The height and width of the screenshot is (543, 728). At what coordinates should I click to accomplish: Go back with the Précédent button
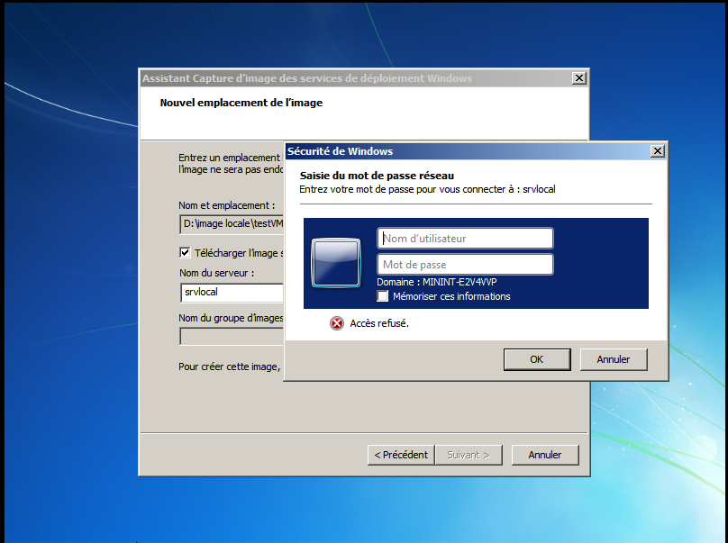[x=401, y=455]
